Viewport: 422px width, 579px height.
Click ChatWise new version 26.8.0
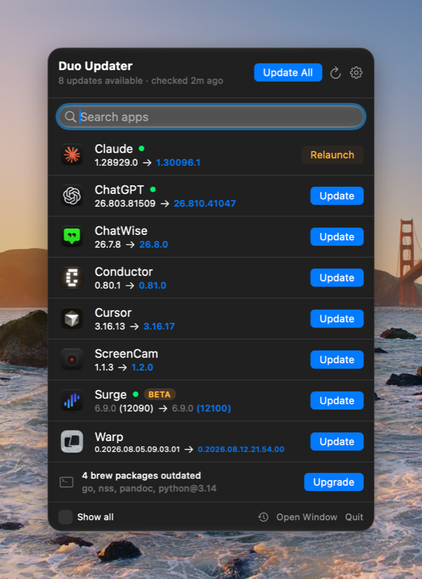153,244
